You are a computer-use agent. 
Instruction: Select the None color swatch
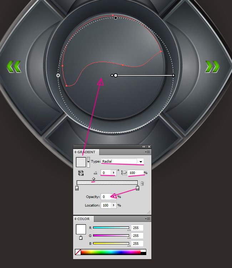tap(78, 252)
